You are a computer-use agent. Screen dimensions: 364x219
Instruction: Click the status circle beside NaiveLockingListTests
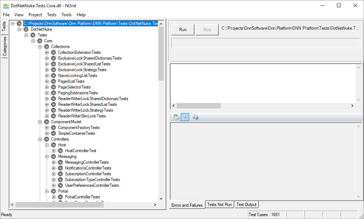click(x=53, y=76)
